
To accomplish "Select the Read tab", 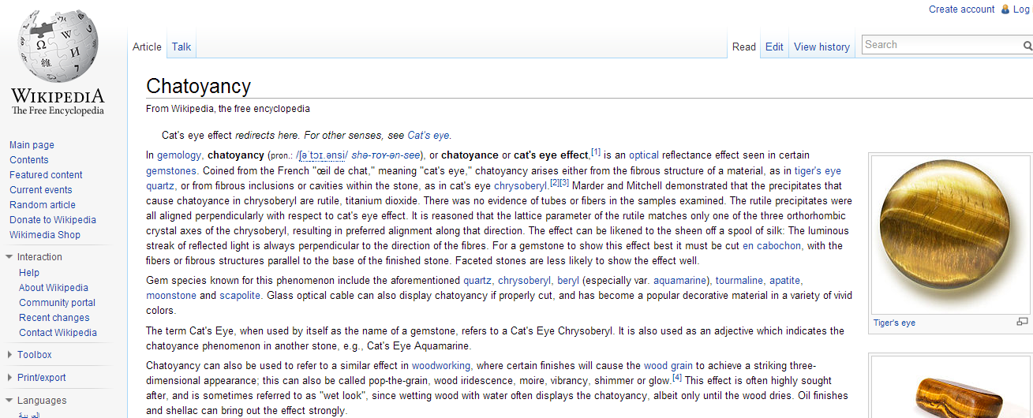I will point(744,47).
